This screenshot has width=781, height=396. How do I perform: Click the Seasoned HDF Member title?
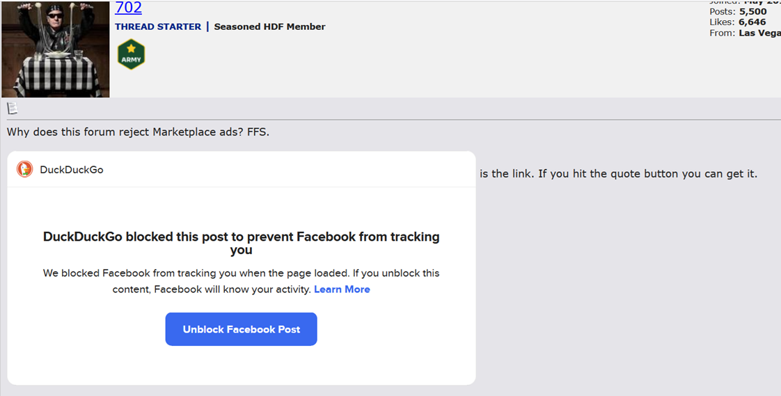(x=269, y=27)
